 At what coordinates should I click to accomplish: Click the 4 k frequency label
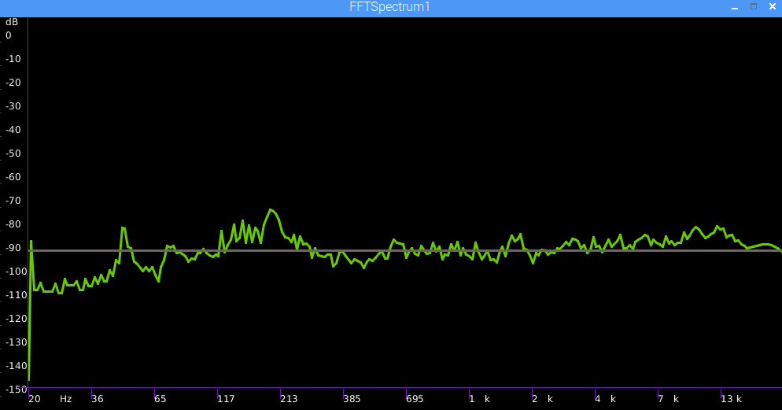point(604,399)
